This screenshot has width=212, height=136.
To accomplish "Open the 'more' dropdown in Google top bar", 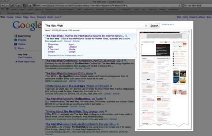I will [x=58, y=17].
